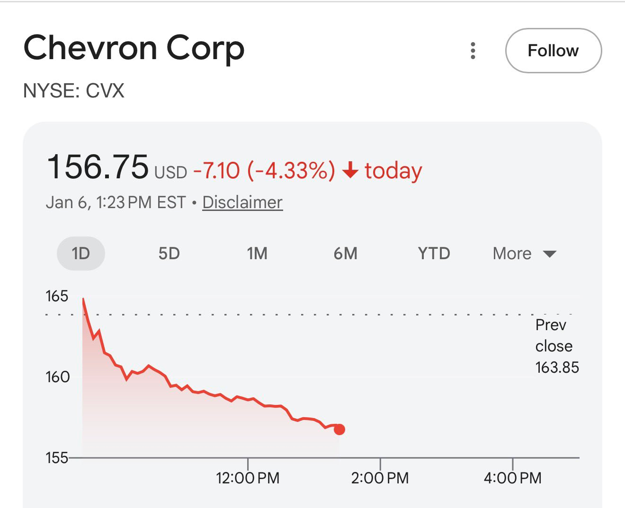Switch to the 6M chart range

pos(346,254)
